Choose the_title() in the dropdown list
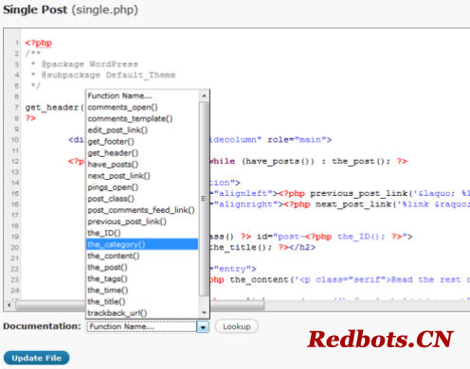This screenshot has width=470, height=369. pyautogui.click(x=142, y=302)
